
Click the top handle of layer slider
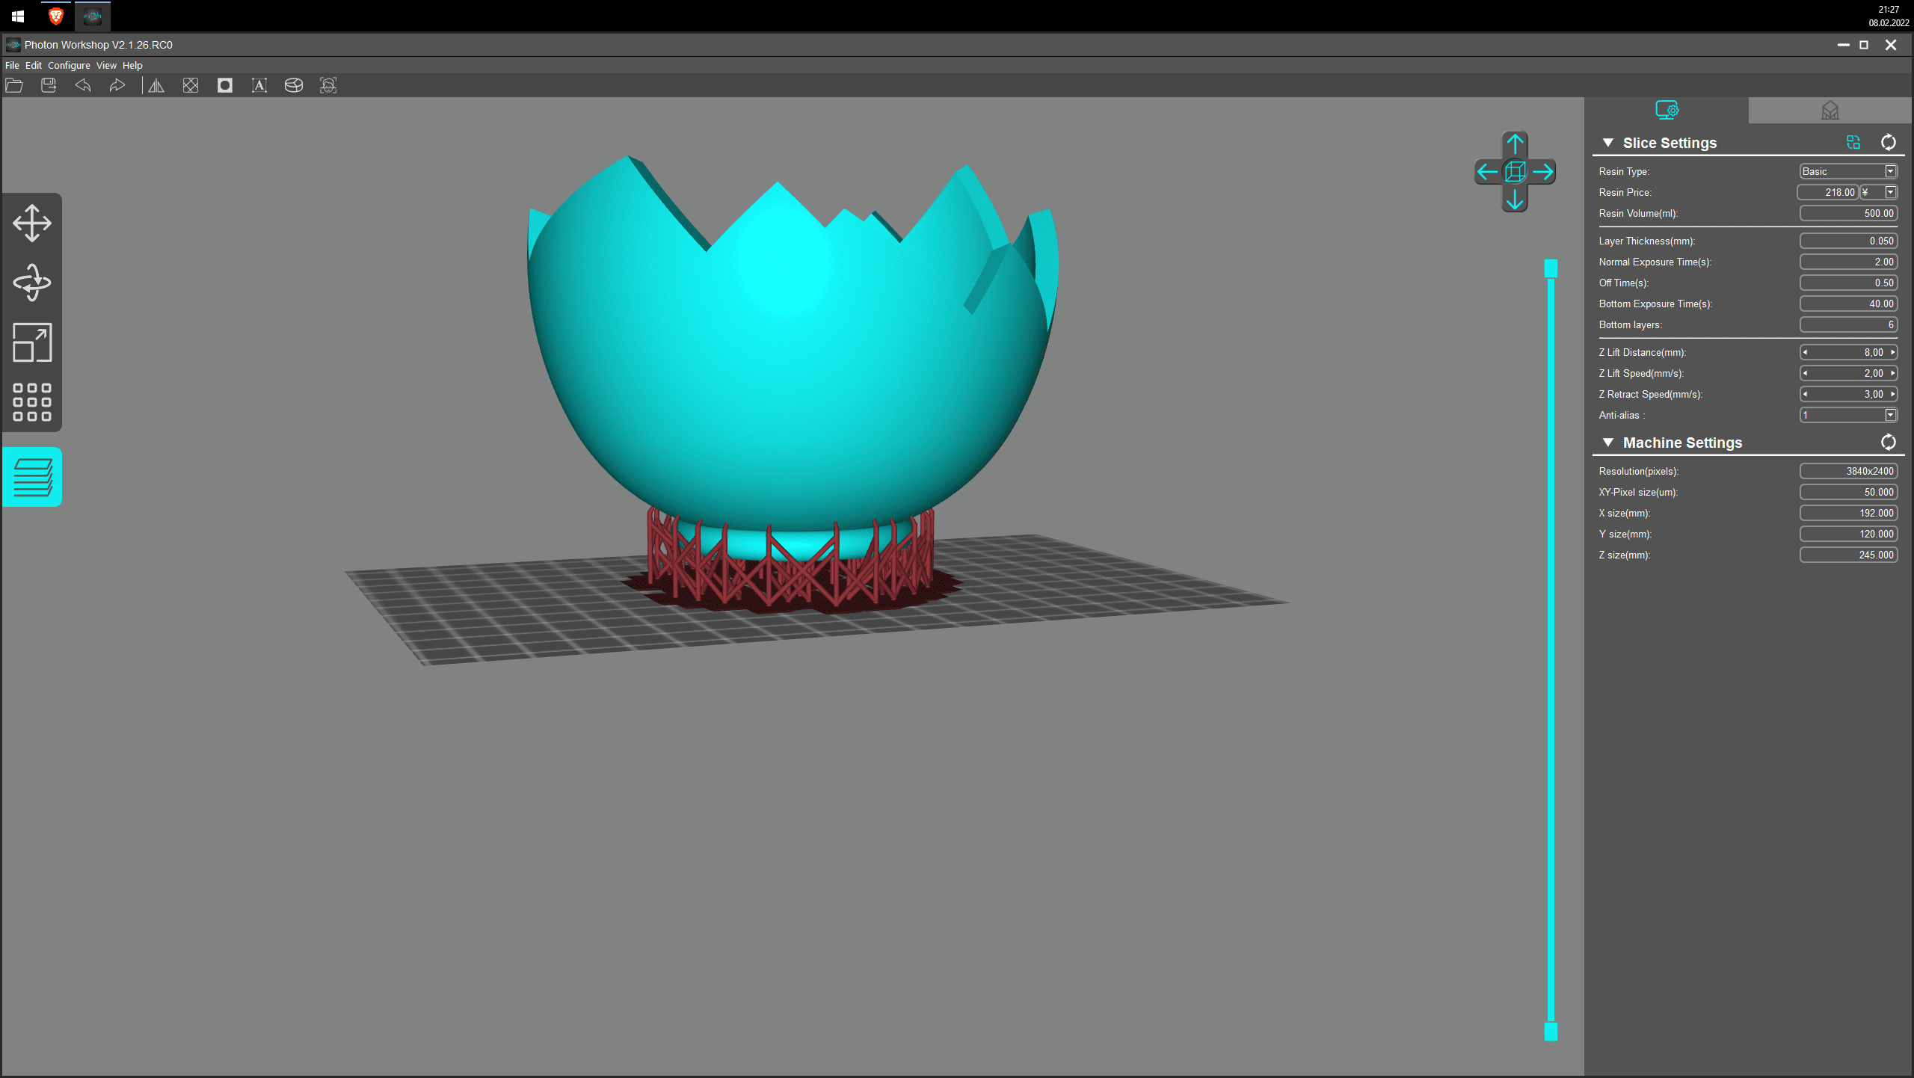pyautogui.click(x=1551, y=268)
